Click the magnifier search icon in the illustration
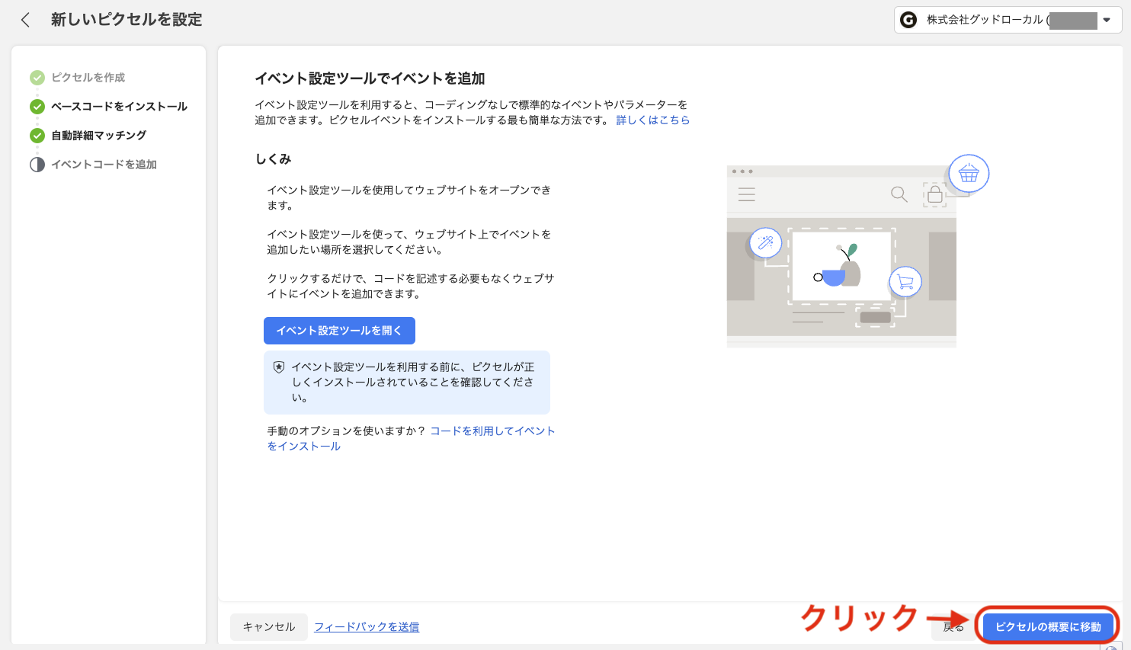 (x=899, y=194)
